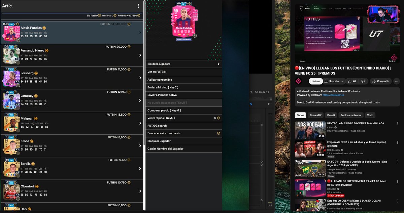404x213 pixels.
Task: Open the YouTube video's more actions menu
Action: pyautogui.click(x=396, y=81)
